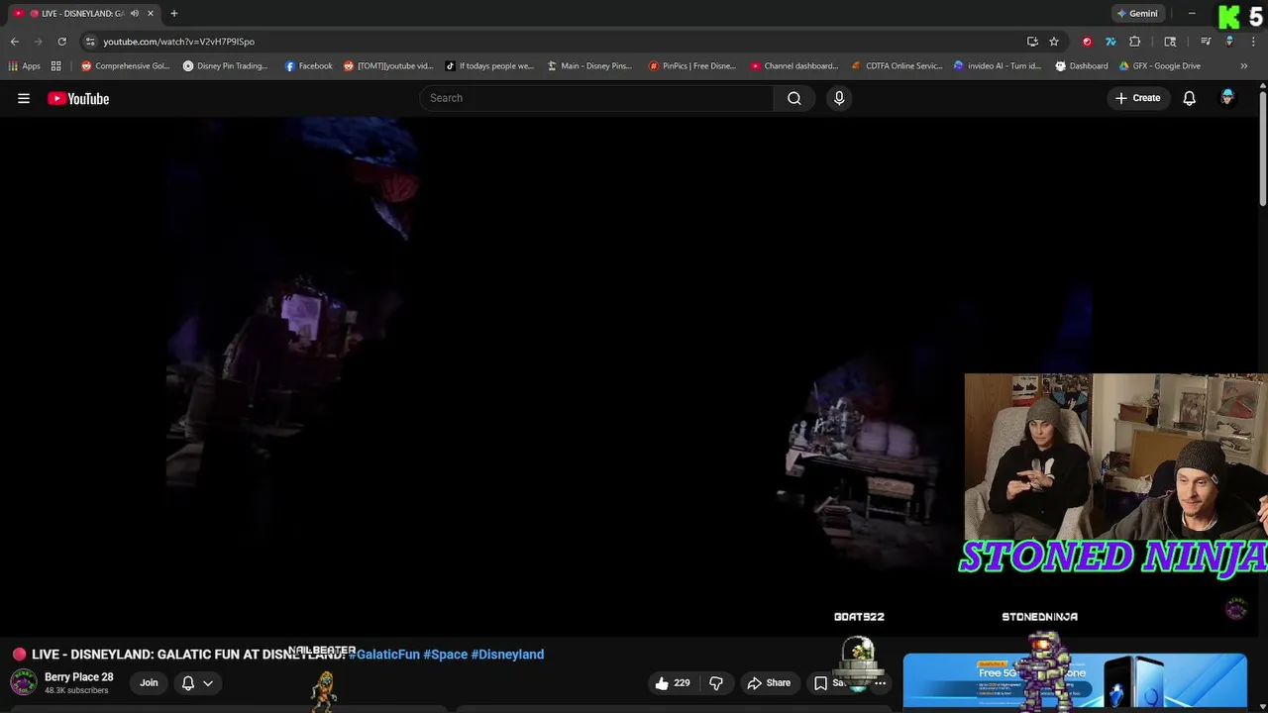Open Disney Pin Trading bookmark

pyautogui.click(x=226, y=66)
